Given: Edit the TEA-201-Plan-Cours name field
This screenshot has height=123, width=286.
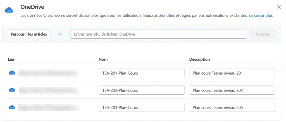Looking at the screenshot, I should pyautogui.click(x=142, y=73).
